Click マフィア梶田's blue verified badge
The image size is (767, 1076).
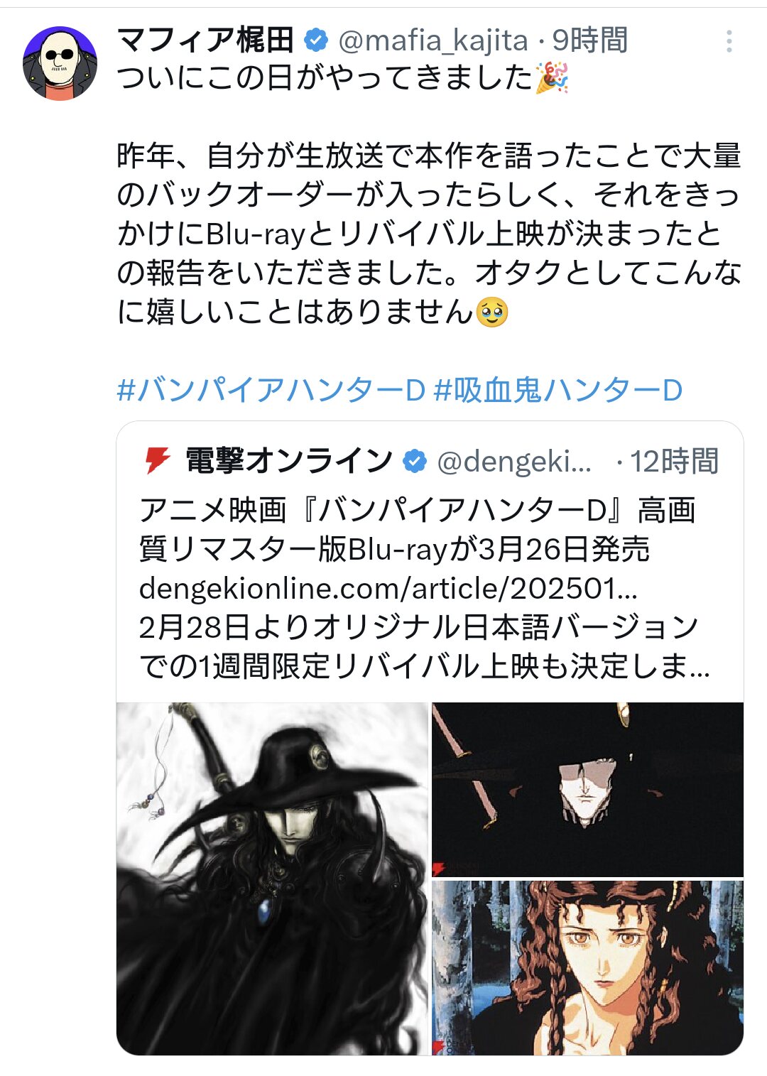pos(315,40)
